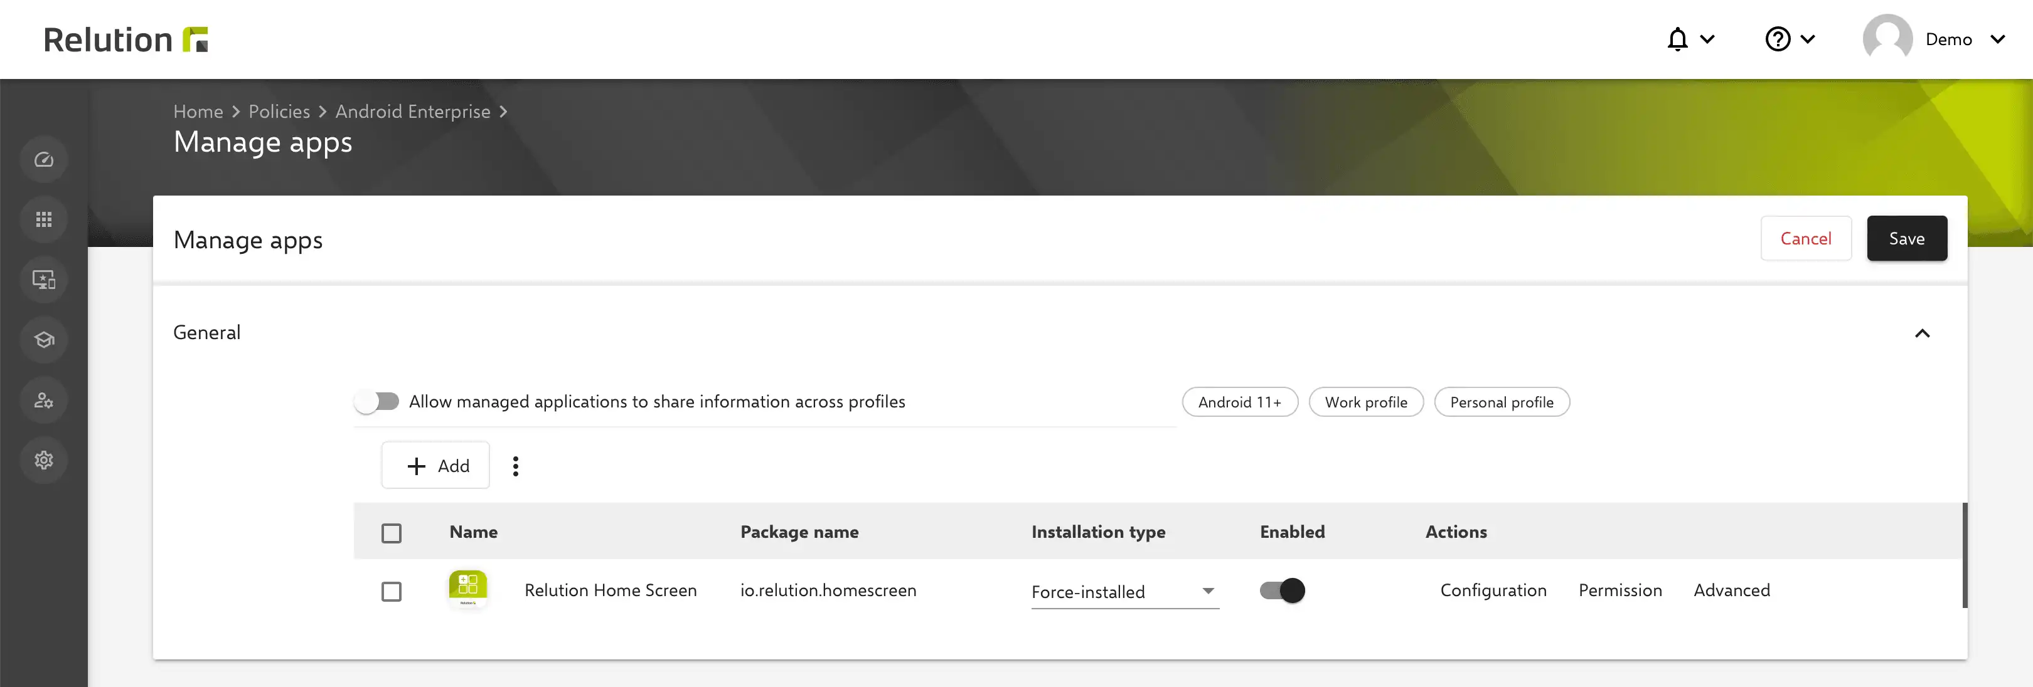Click the io.relution.homescreen package name
The image size is (2033, 687).
click(x=828, y=590)
